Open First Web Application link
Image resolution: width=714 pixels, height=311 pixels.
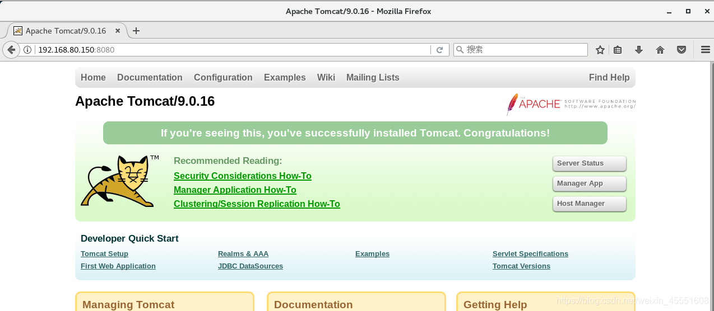click(x=118, y=266)
